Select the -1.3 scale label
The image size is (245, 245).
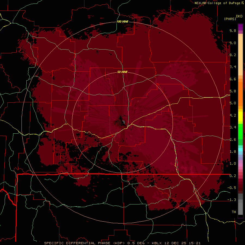click(x=232, y=200)
